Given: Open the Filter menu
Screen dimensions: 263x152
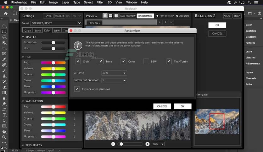Looking at the screenshot, I should tap(100, 2).
